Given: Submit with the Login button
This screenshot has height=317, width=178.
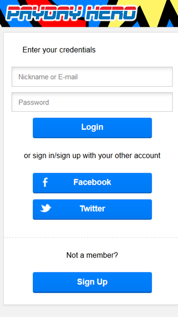Looking at the screenshot, I should (92, 128).
